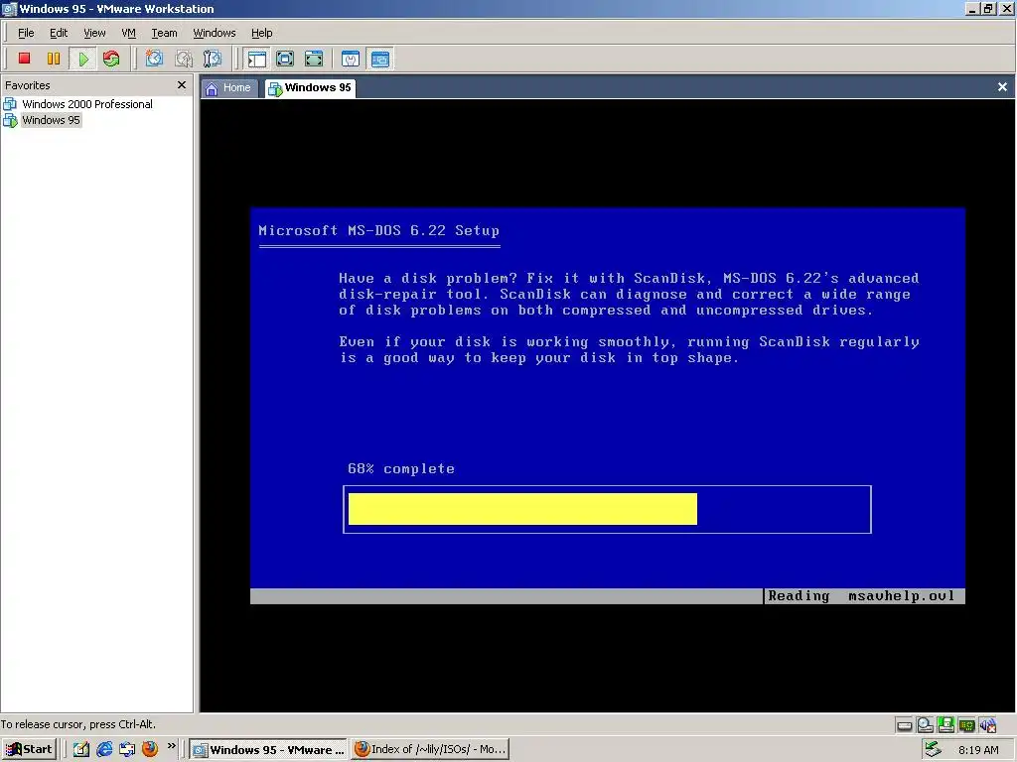1017x762 pixels.
Task: Open the Windows menu
Action: point(215,33)
